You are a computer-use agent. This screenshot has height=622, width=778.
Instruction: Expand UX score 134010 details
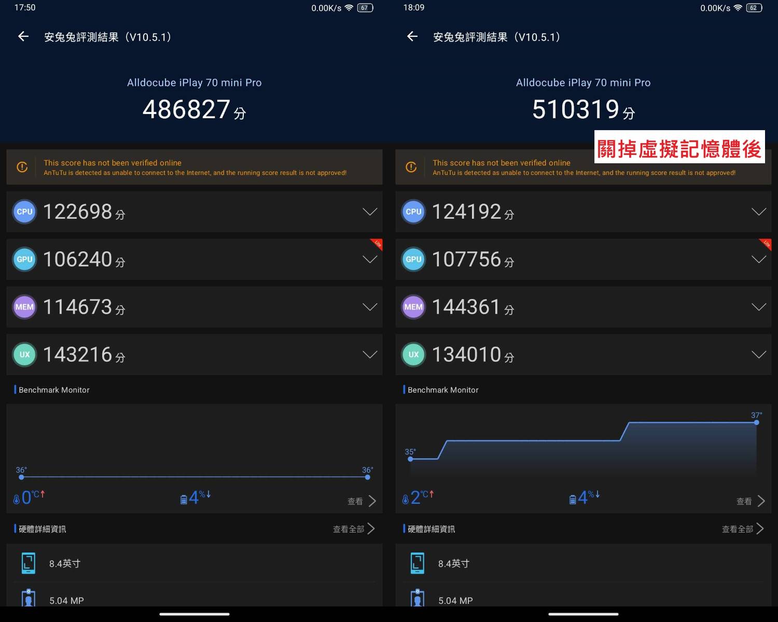pyautogui.click(x=759, y=355)
